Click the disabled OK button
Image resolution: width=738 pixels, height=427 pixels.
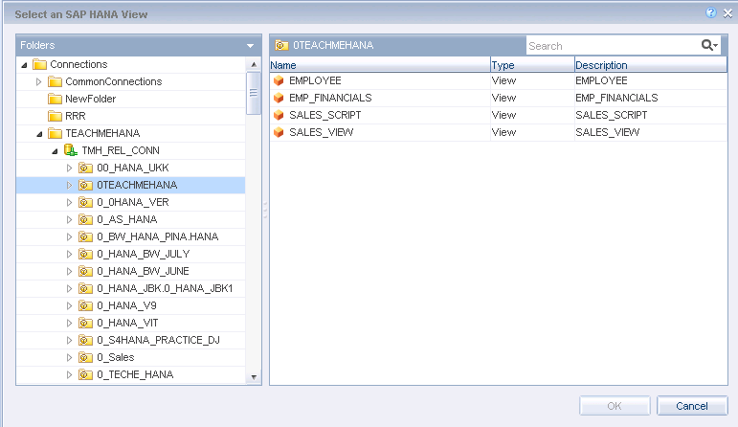[x=615, y=406]
